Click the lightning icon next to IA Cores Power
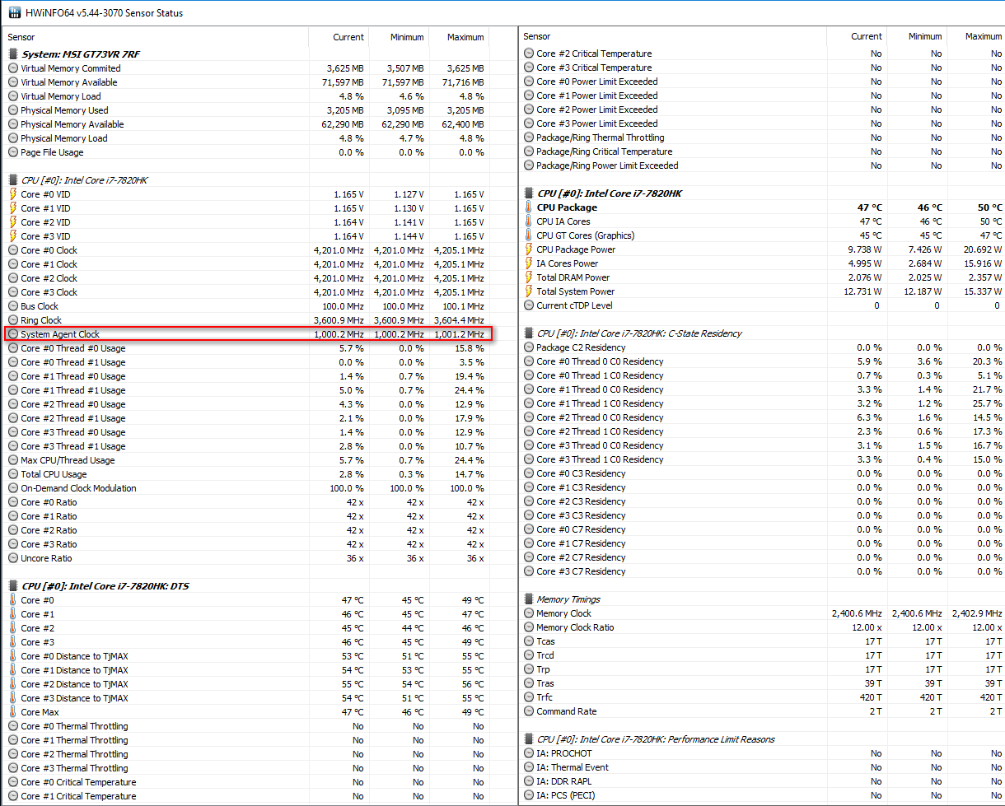Image resolution: width=1005 pixels, height=806 pixels. pyautogui.click(x=529, y=263)
